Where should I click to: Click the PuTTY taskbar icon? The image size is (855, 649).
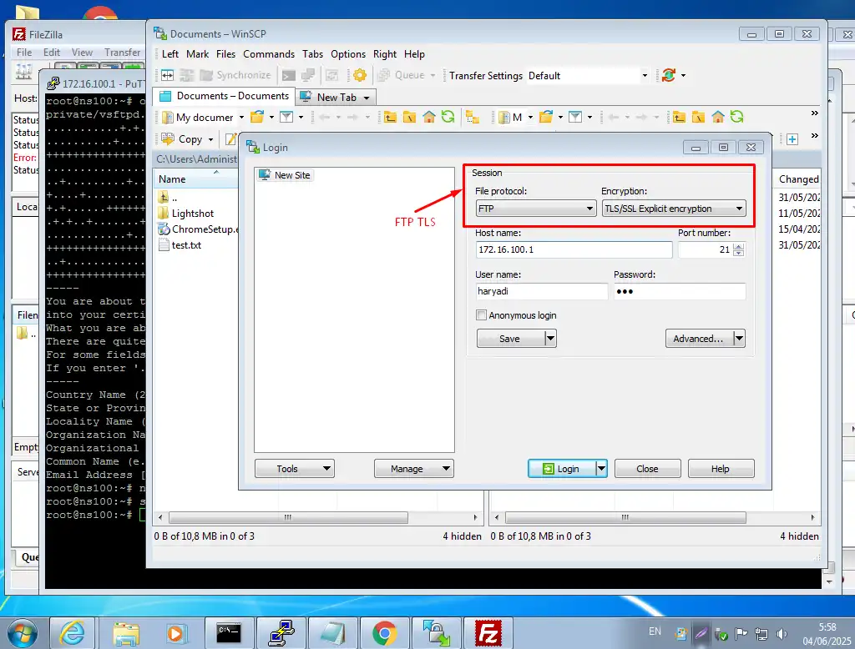[x=281, y=633]
